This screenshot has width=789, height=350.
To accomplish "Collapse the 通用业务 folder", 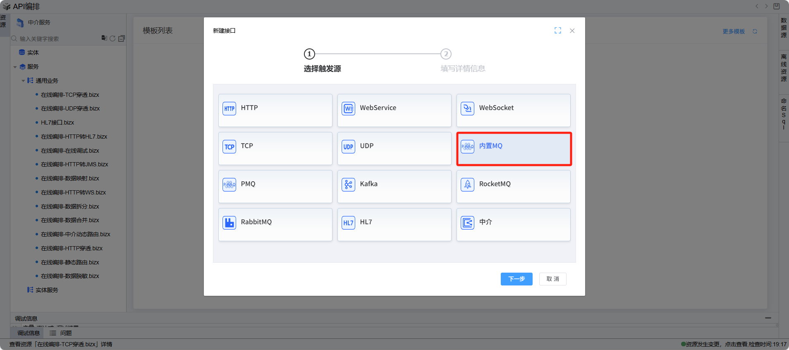I will 24,81.
